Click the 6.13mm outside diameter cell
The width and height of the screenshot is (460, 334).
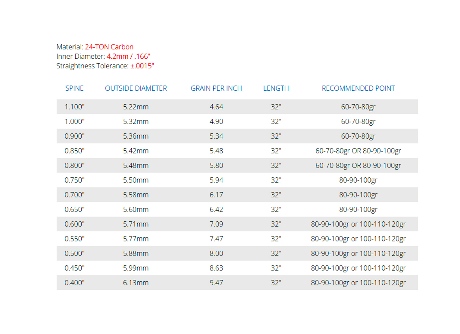pos(136,283)
